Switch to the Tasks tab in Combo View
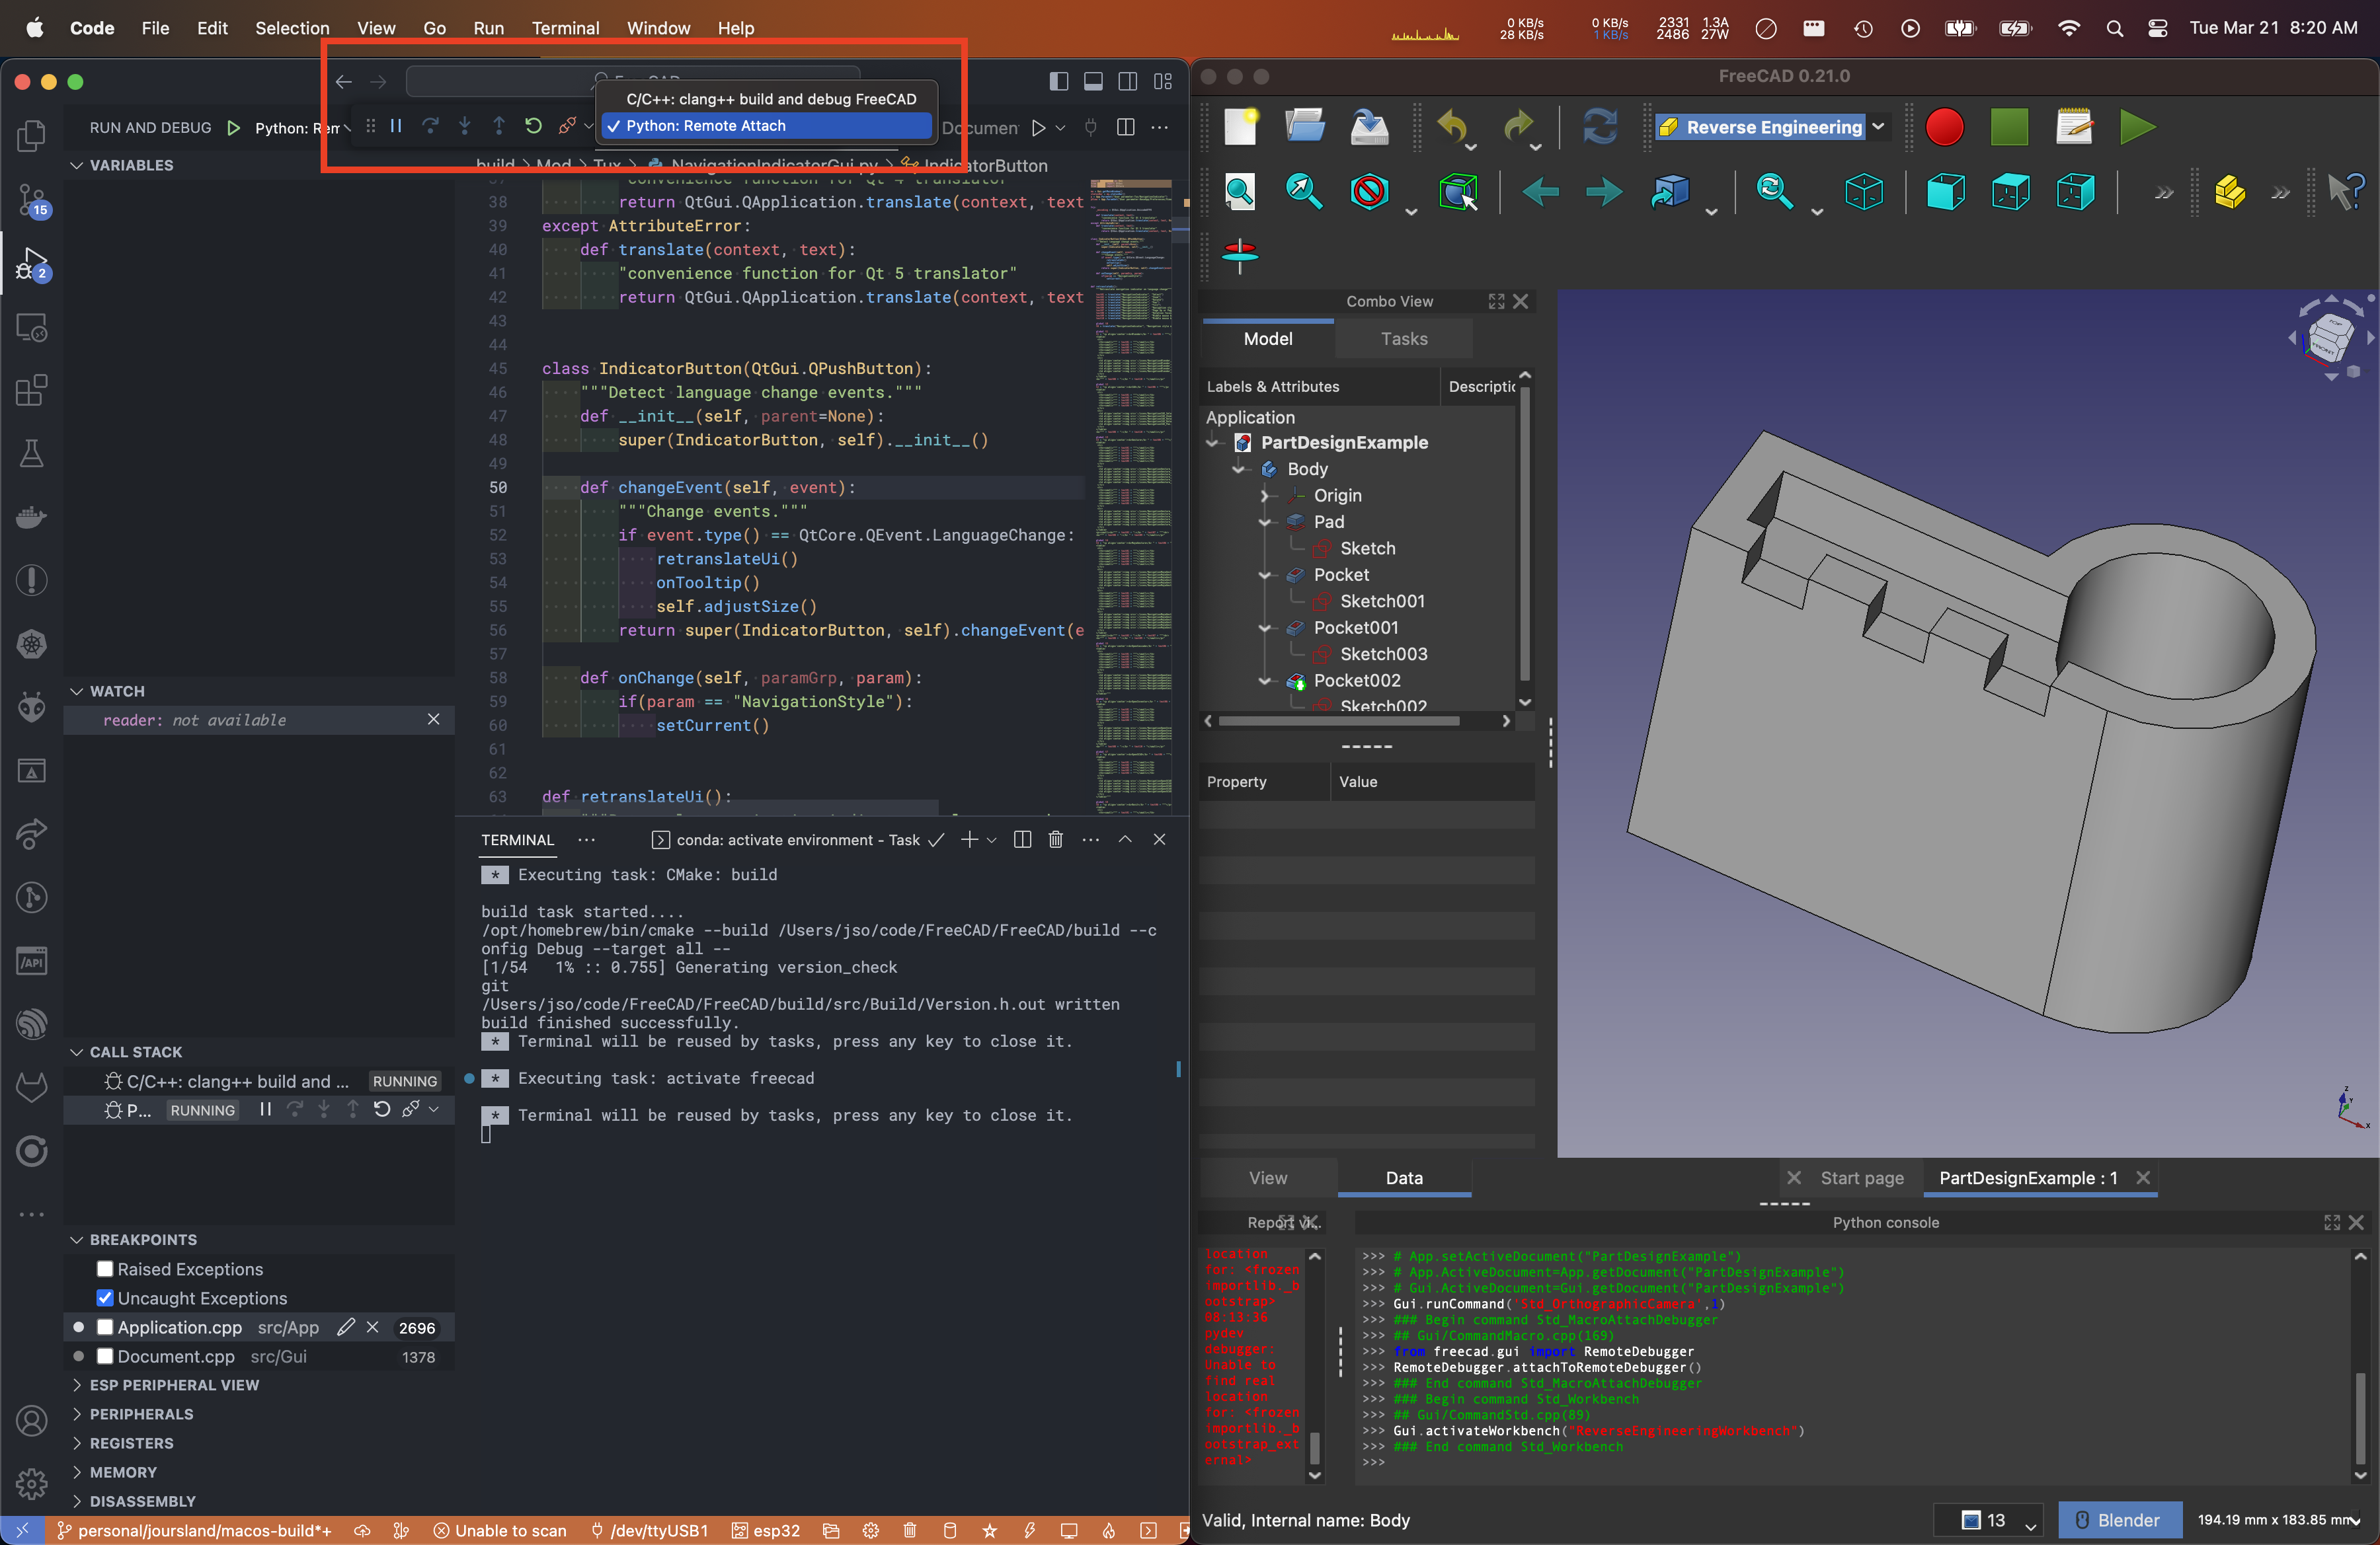The width and height of the screenshot is (2380, 1545). pos(1403,339)
